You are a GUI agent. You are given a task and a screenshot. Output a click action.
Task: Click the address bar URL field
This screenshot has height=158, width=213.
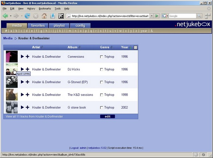(110, 16)
